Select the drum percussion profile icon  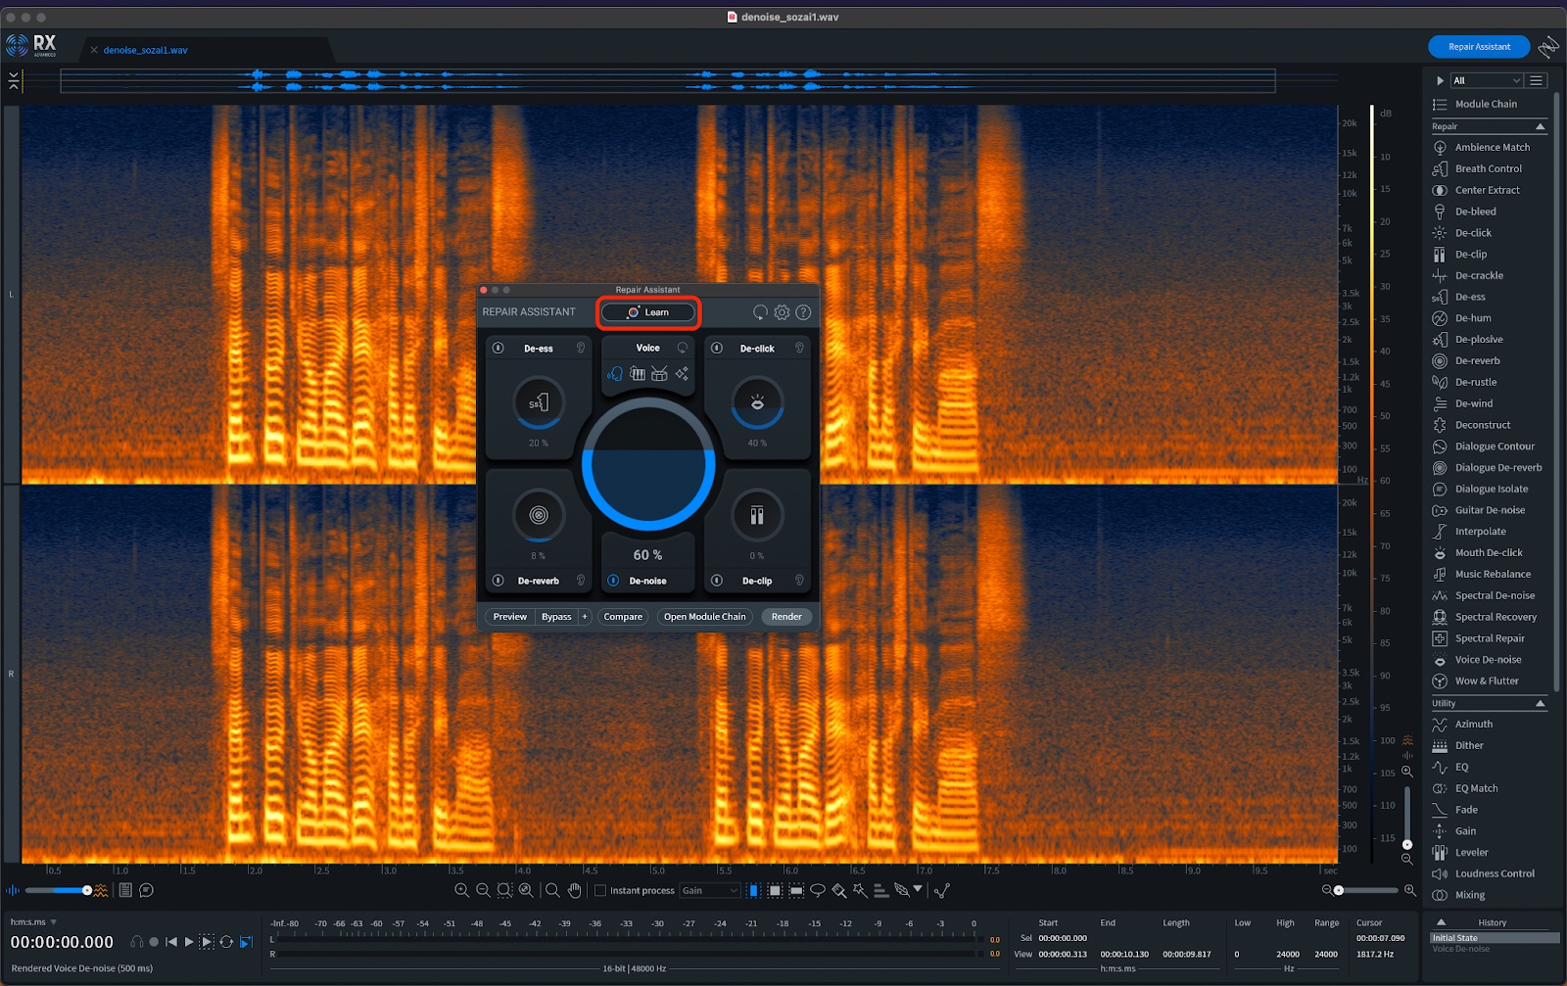click(659, 374)
